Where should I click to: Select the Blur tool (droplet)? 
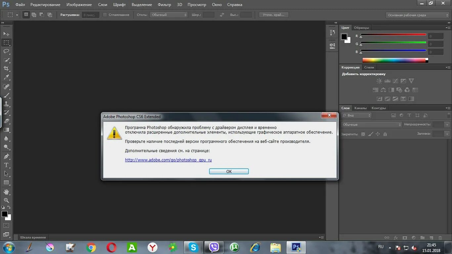click(6, 139)
